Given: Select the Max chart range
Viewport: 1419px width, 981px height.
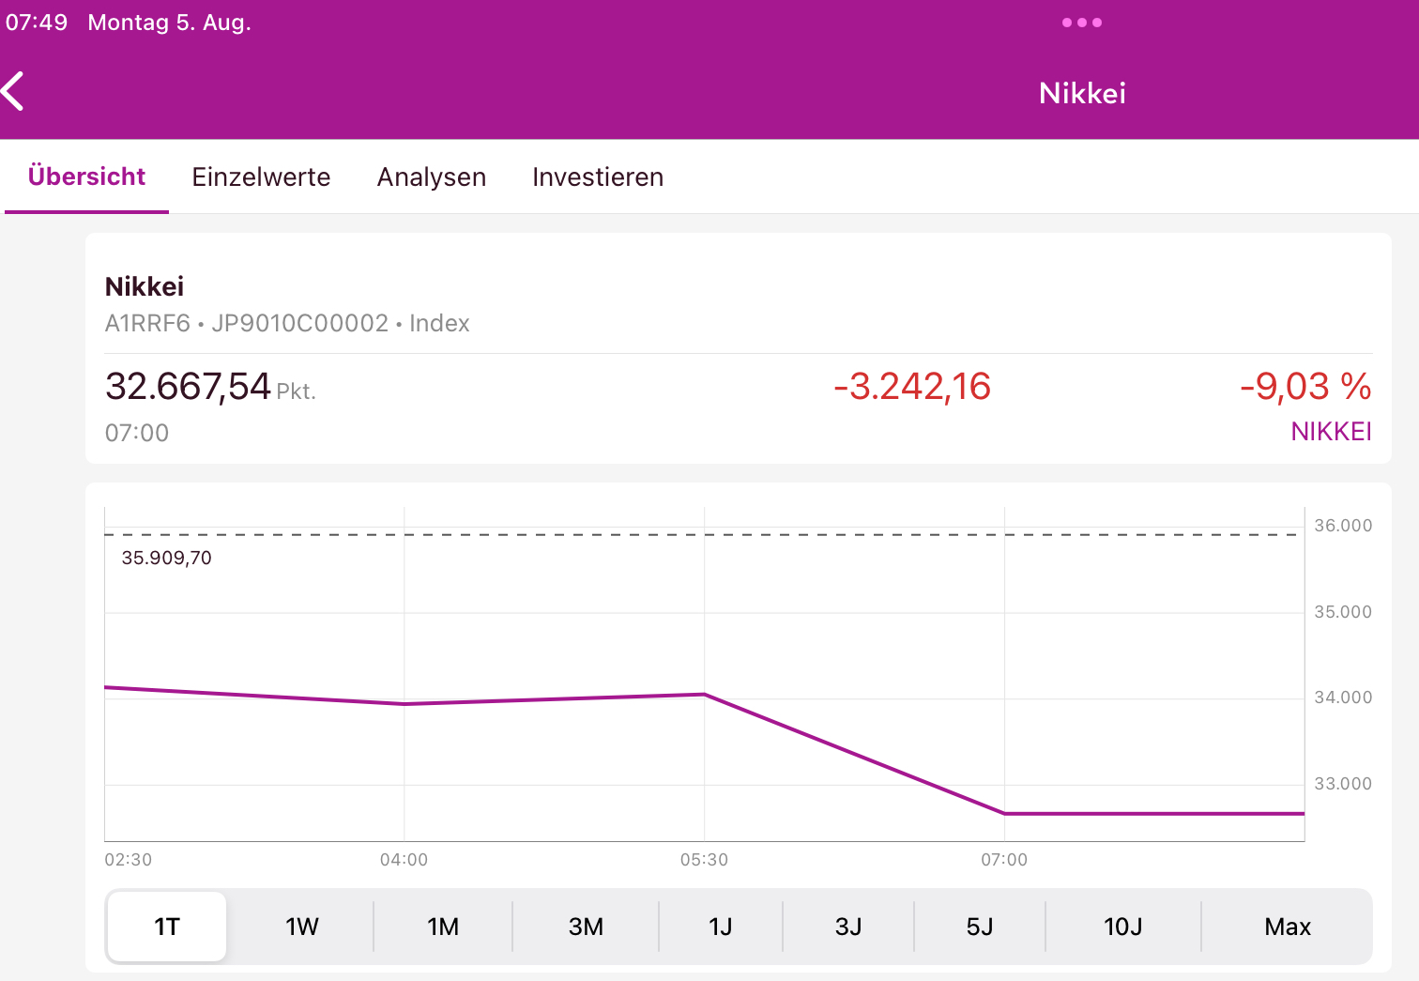Looking at the screenshot, I should (1287, 927).
